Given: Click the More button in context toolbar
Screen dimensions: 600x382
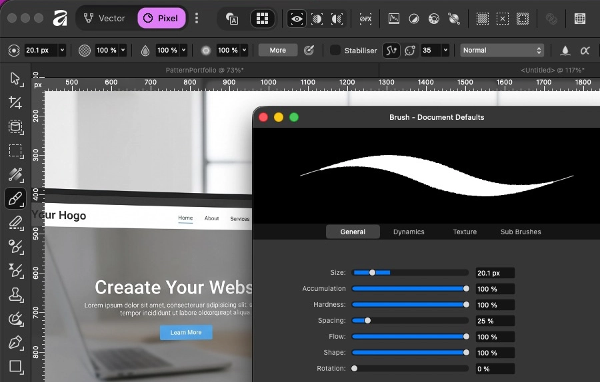Looking at the screenshot, I should [278, 50].
